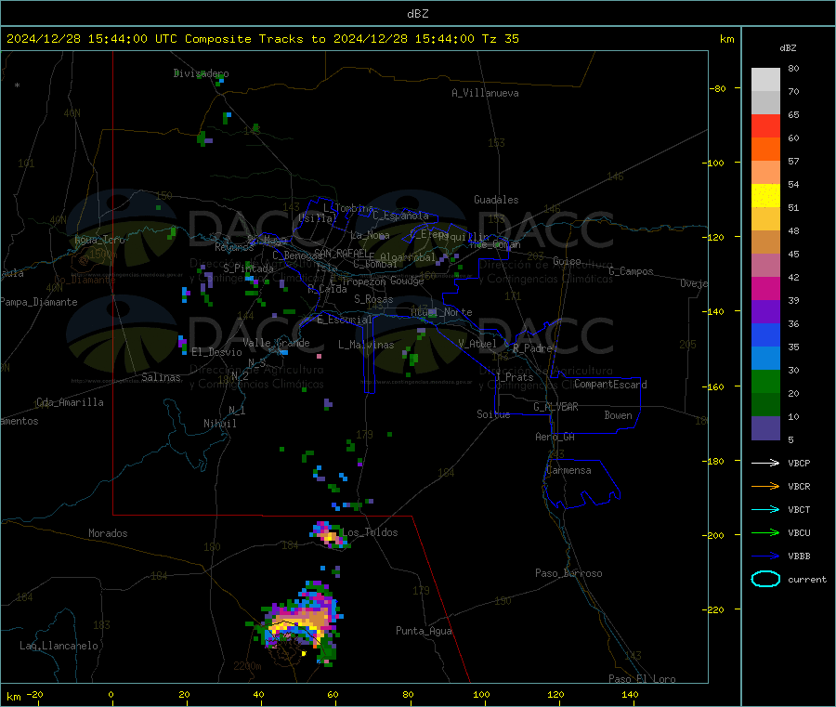
Task: Click the Valle_Grande map label
Action: pos(276,343)
